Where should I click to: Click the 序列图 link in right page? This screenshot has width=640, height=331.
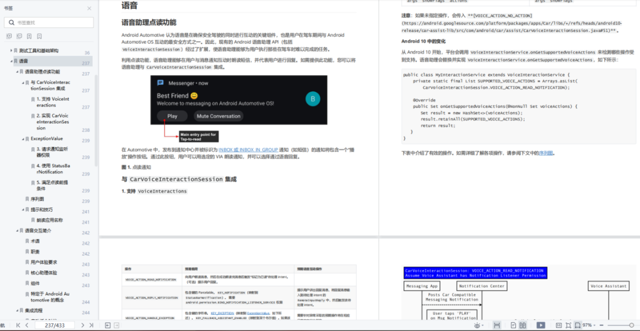click(x=546, y=153)
